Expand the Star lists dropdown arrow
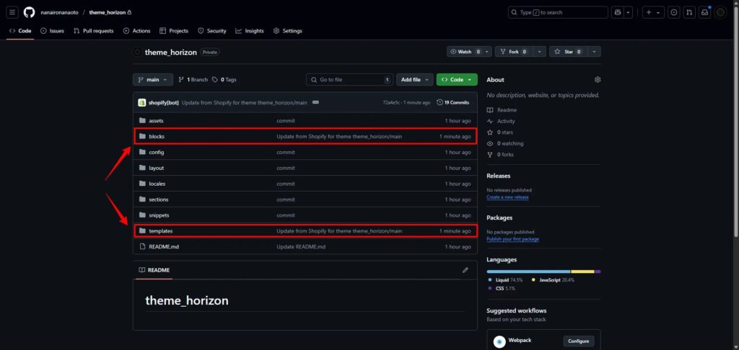 tap(595, 52)
